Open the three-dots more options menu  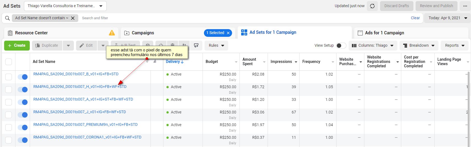pos(465,6)
